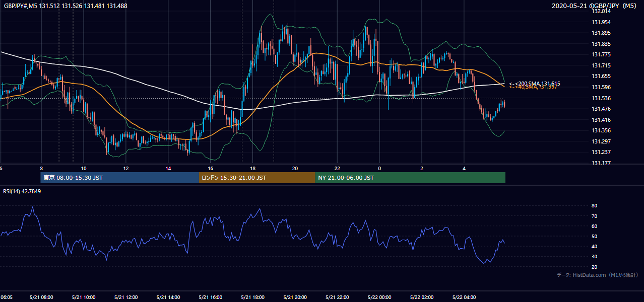Click hour tick 12 under price chart
The width and height of the screenshot is (644, 302).
tap(126, 169)
